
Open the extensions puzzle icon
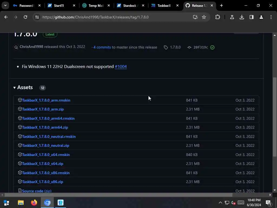coord(218,17)
